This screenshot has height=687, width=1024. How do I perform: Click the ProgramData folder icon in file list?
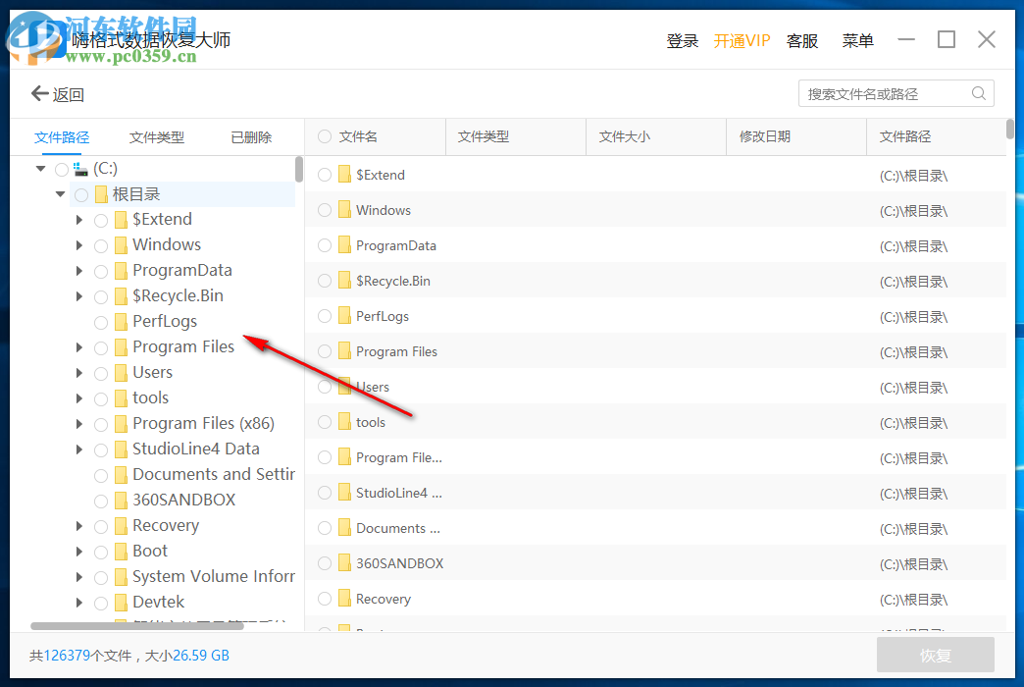(345, 245)
